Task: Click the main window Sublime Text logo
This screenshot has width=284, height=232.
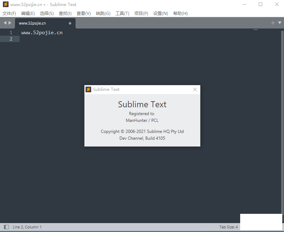Action: point(6,4)
